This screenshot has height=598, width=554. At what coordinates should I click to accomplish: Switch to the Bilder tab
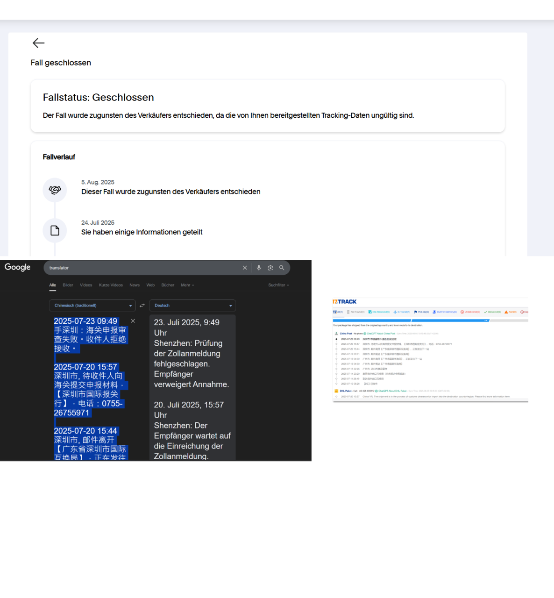68,285
